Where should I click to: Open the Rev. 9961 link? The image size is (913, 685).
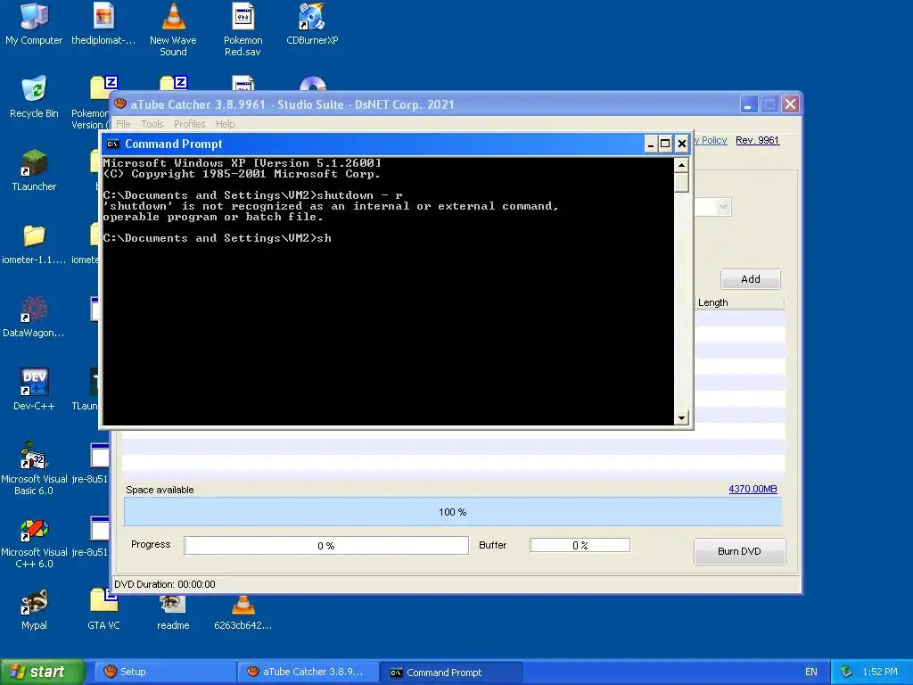pyautogui.click(x=757, y=140)
